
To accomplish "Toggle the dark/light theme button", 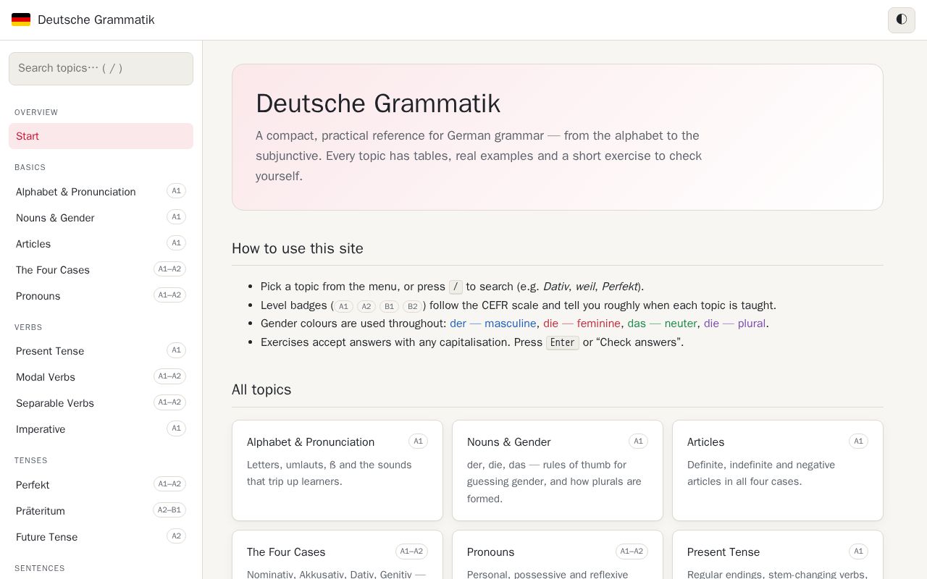I will 902,20.
